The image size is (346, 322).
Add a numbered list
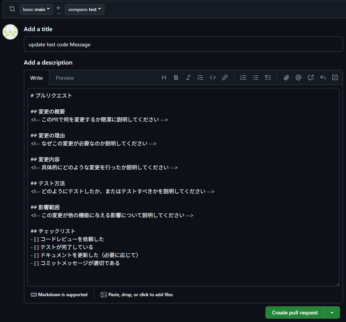(243, 77)
